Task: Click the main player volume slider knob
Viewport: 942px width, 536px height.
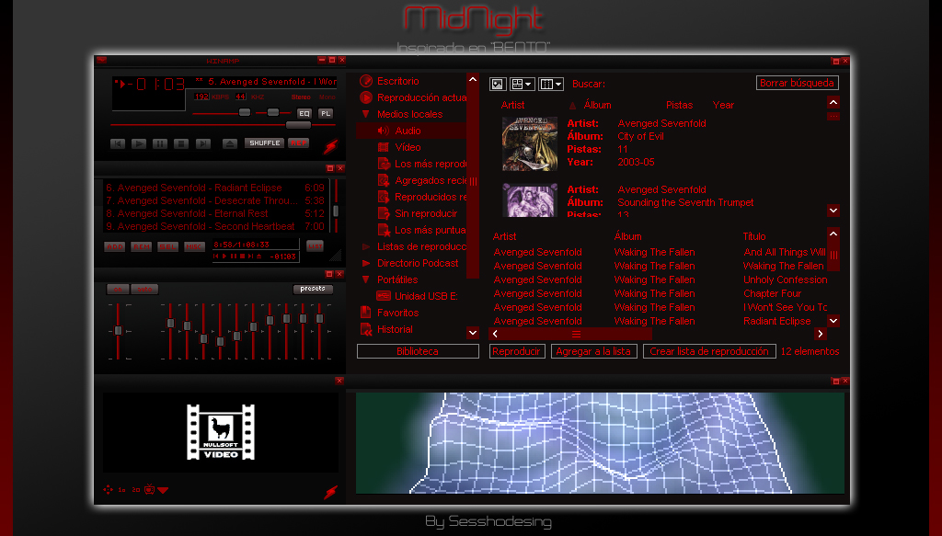Action: pos(244,112)
